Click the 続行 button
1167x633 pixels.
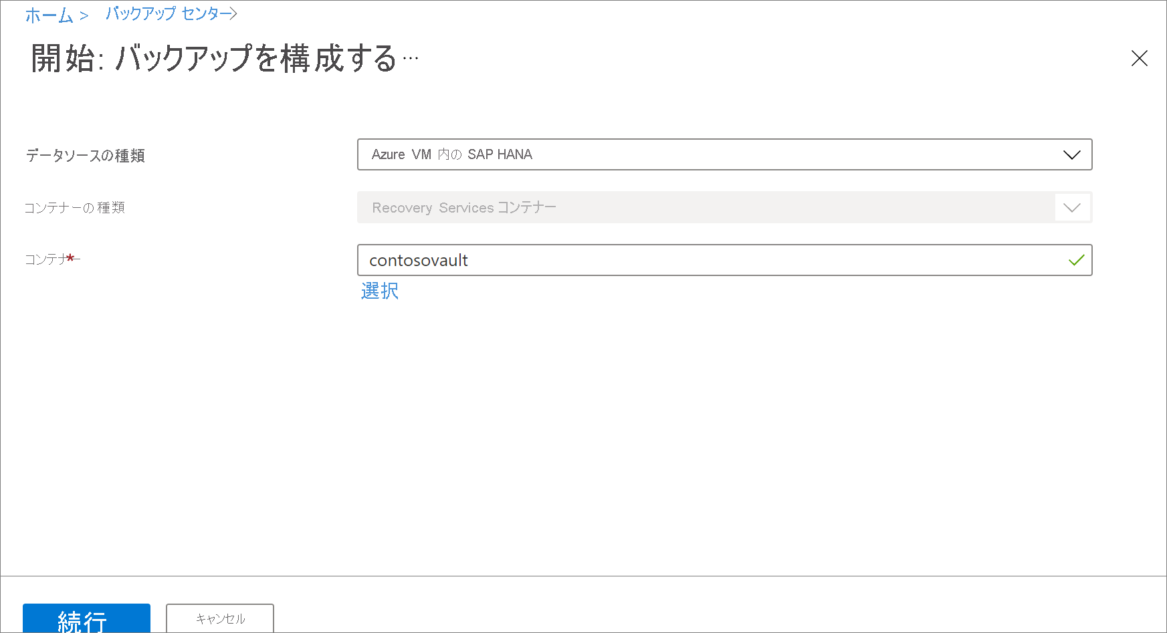pyautogui.click(x=86, y=618)
